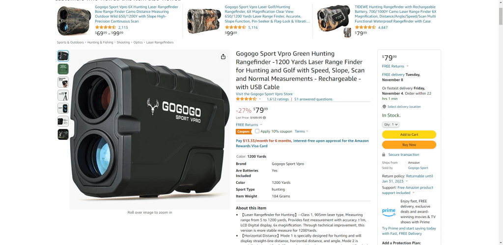Click the Buy Now button
This screenshot has width=503, height=245.
pyautogui.click(x=409, y=145)
